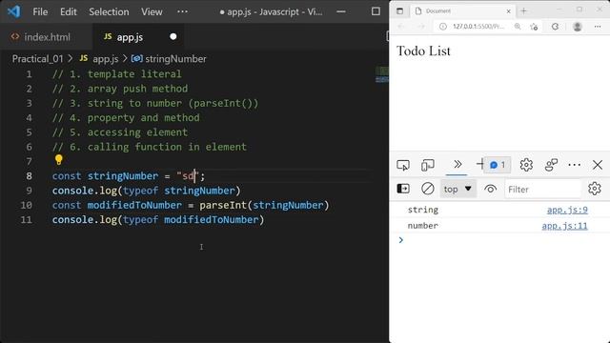Screen dimensions: 610x343
Task: Activate the DevTools inspect element tool
Action: pos(403,165)
